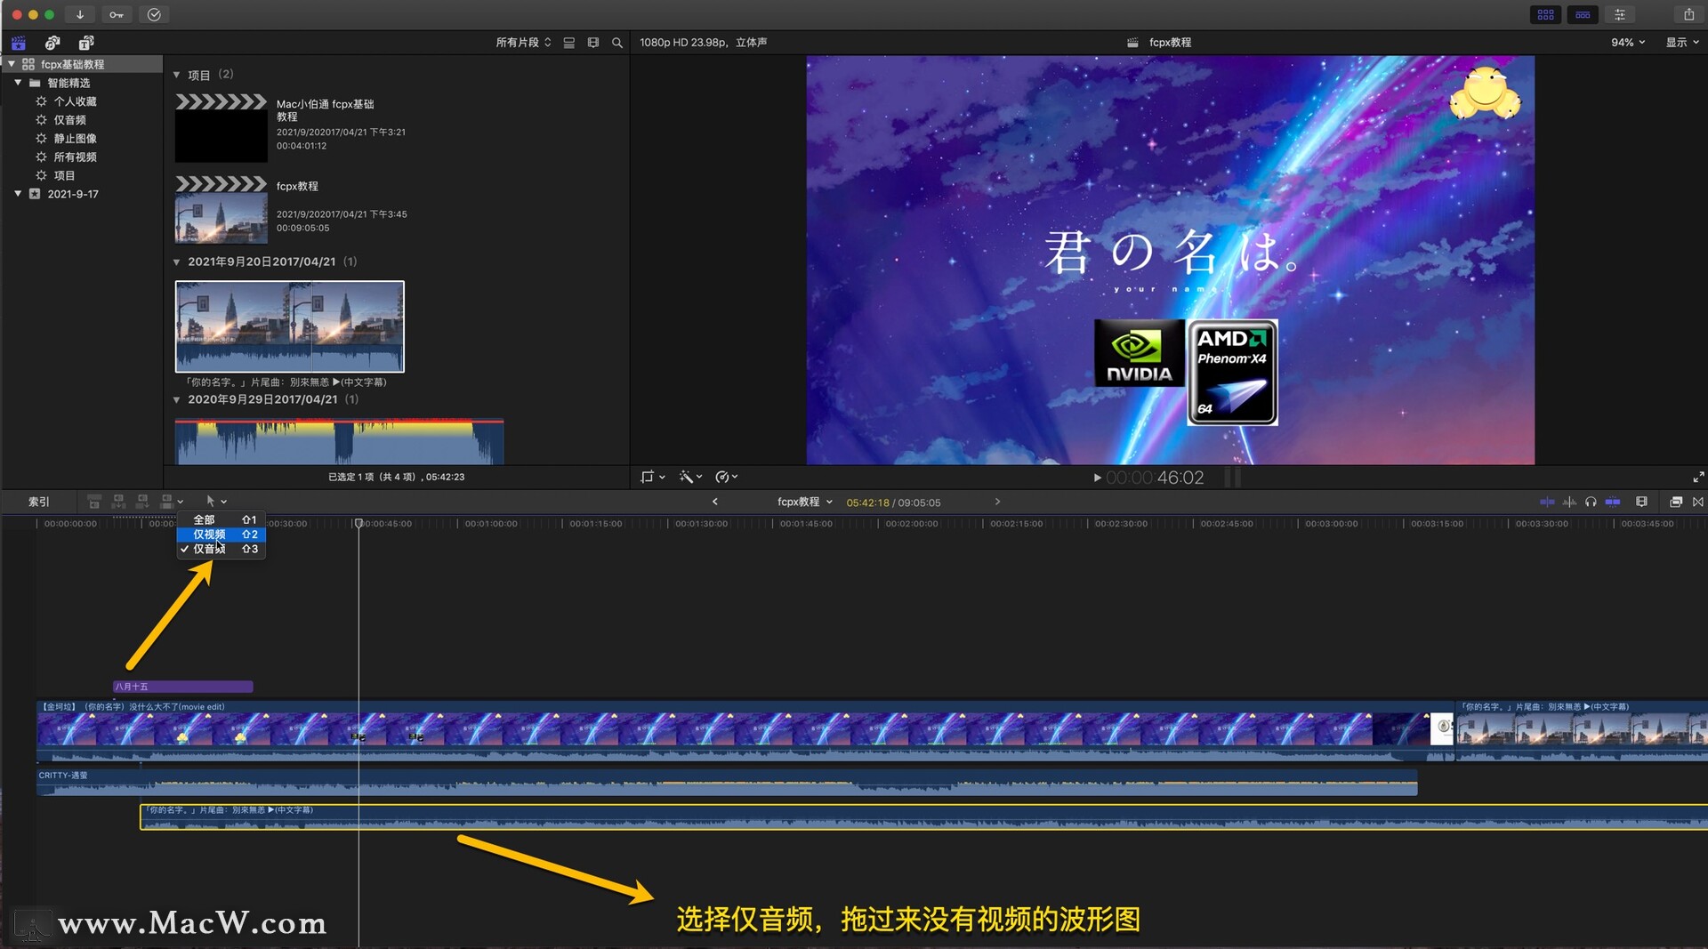The height and width of the screenshot is (949, 1708).
Task: Select the 仅音频 smart collection
Action: pos(69,120)
